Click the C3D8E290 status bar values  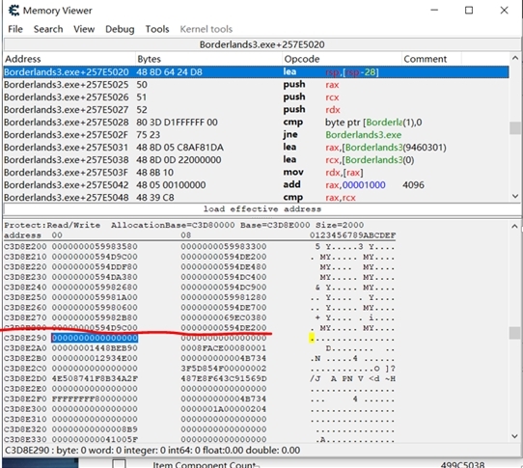(152, 451)
